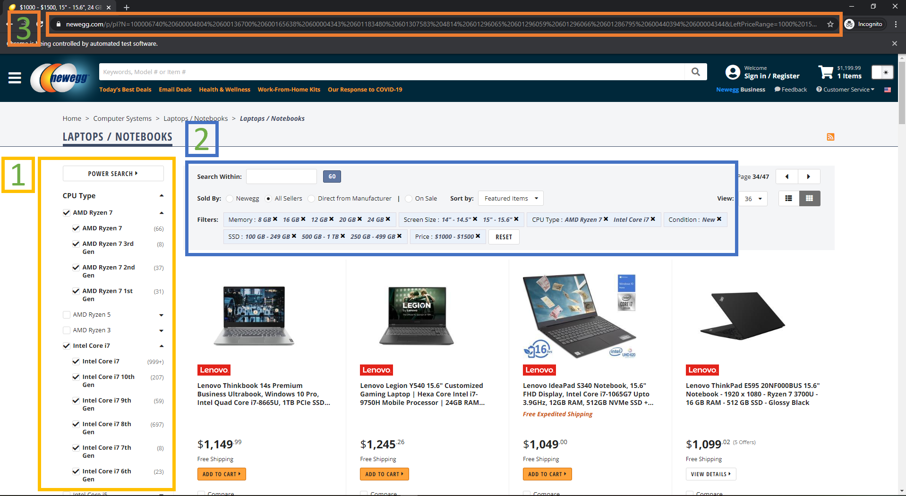This screenshot has height=496, width=906.
Task: Remove the Condition New filter
Action: coord(719,219)
